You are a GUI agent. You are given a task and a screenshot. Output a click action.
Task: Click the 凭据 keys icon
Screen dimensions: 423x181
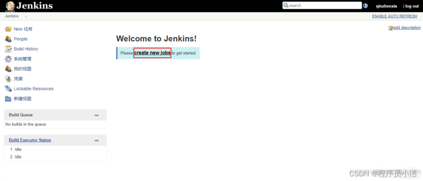click(8, 79)
